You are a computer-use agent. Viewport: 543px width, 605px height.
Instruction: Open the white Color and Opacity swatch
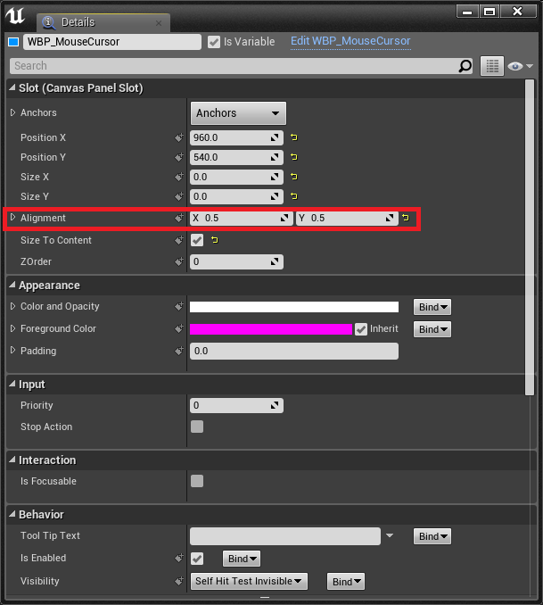click(x=294, y=307)
